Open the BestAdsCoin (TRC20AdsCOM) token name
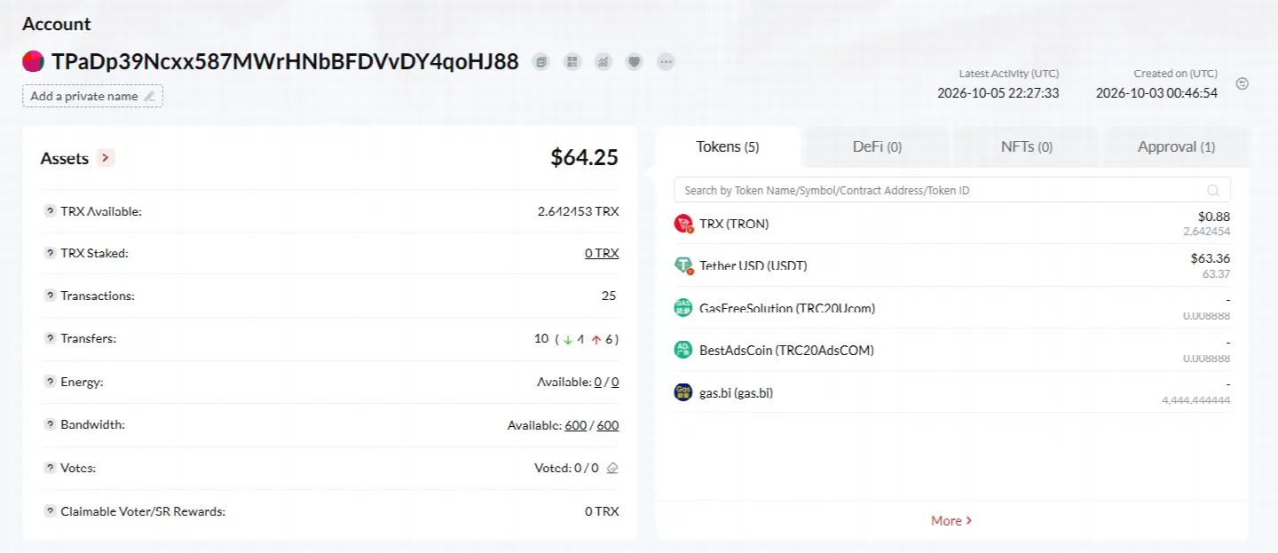1278x553 pixels. (x=787, y=350)
